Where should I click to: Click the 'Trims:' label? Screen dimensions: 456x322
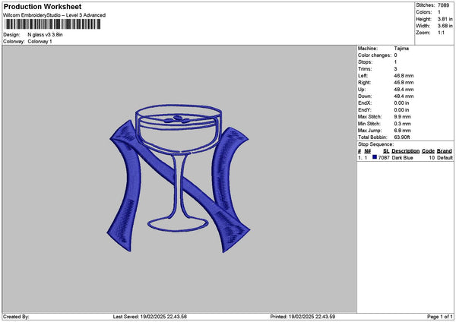365,69
